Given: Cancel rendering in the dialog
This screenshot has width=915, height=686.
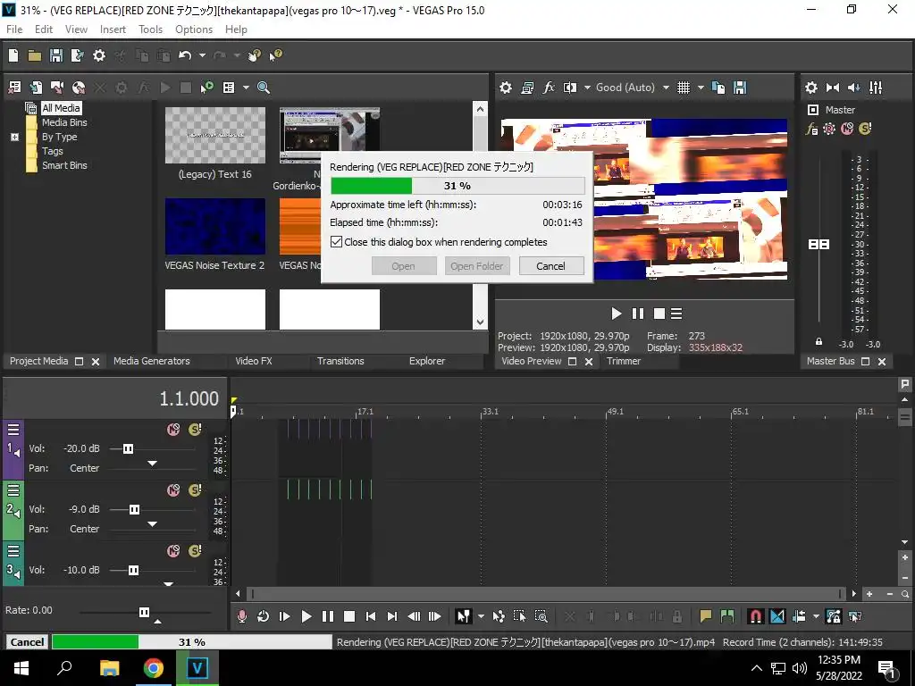Looking at the screenshot, I should coord(550,266).
